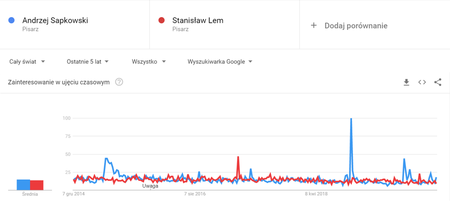Open the Wyszukiwarka Google search type dropdown

click(x=220, y=62)
